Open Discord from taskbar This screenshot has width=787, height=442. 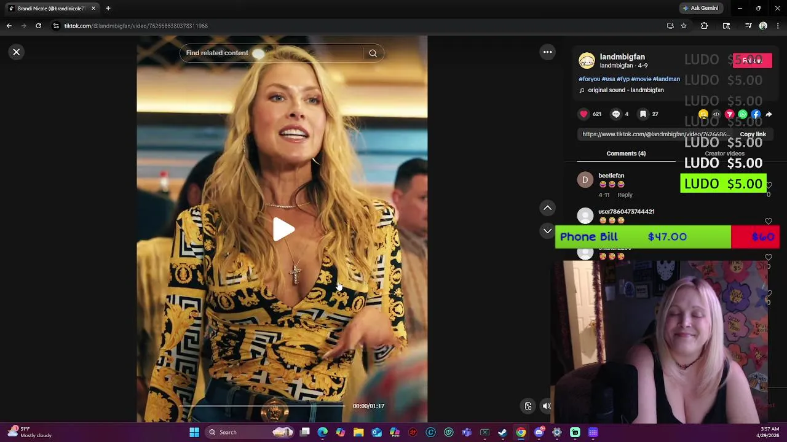pyautogui.click(x=539, y=432)
